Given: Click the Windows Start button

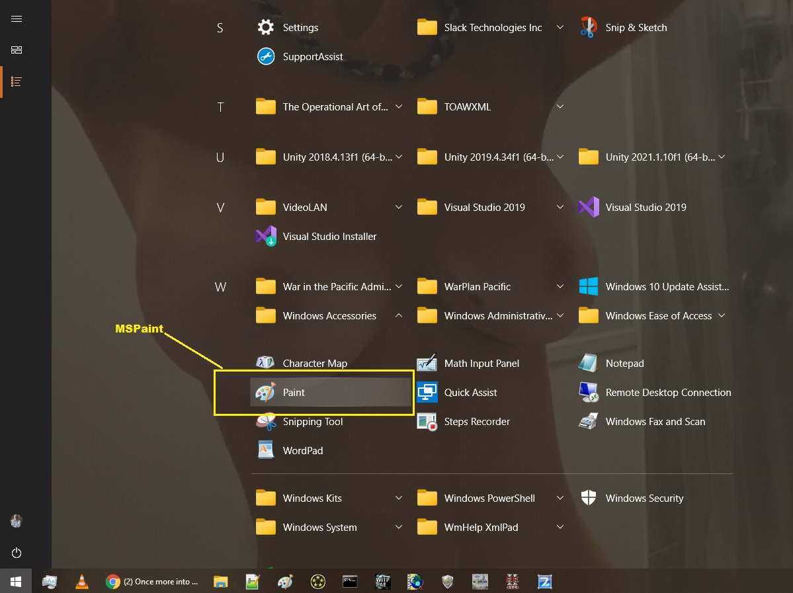Looking at the screenshot, I should (x=16, y=581).
